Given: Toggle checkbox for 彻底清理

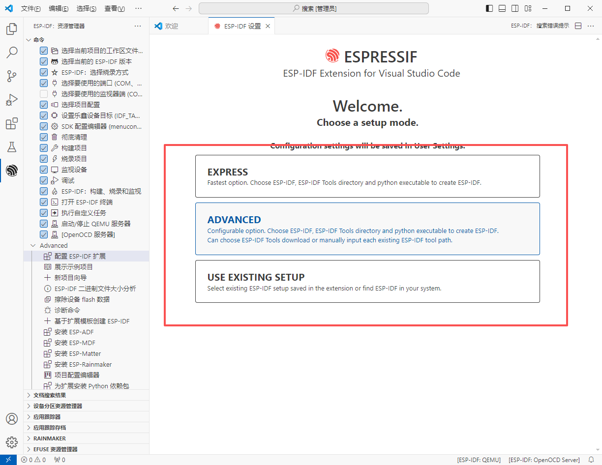Looking at the screenshot, I should 44,137.
